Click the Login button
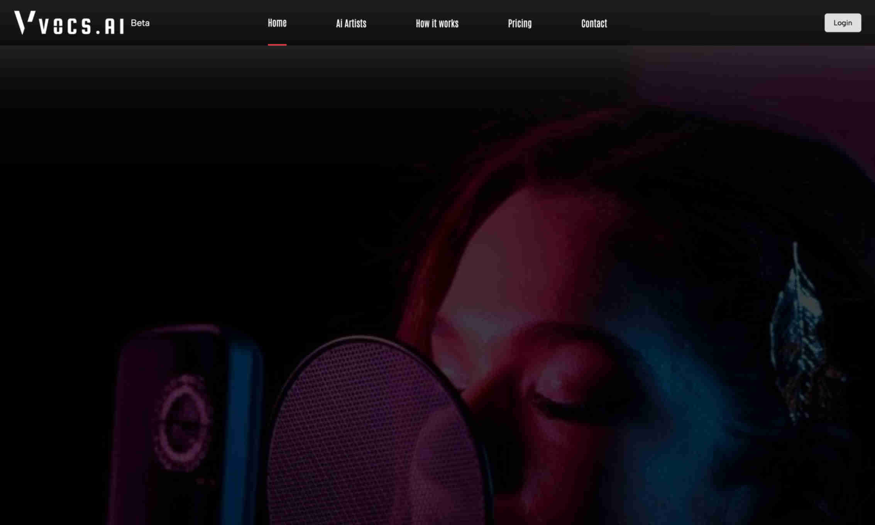The image size is (875, 525). 843,23
